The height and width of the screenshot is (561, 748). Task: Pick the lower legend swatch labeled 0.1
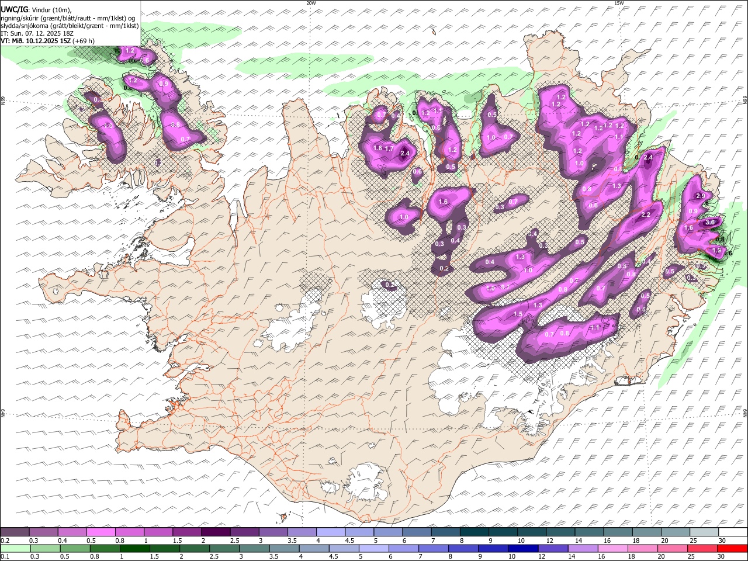pos(15,548)
